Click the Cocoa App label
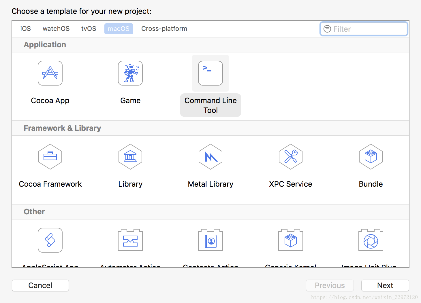The width and height of the screenshot is (421, 303). (50, 101)
